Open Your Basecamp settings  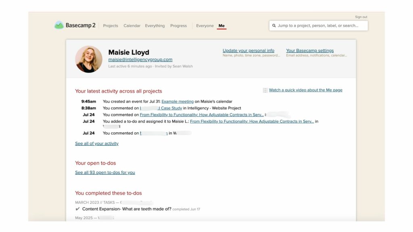point(310,50)
